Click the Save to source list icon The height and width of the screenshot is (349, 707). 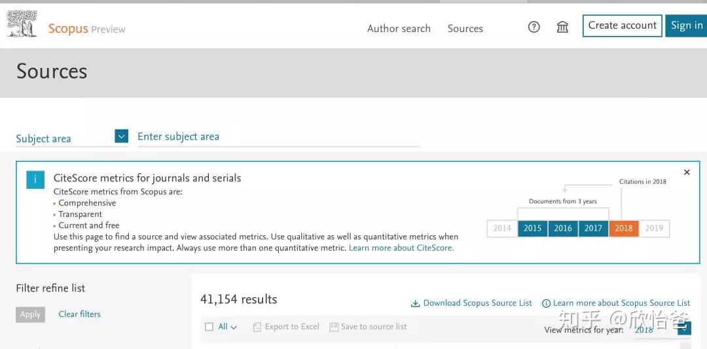coord(334,327)
